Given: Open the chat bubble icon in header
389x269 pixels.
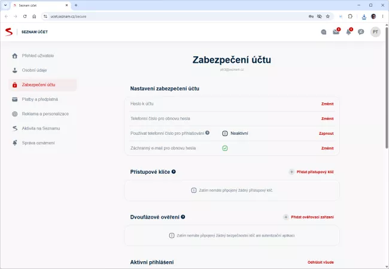Looking at the screenshot, I should (x=361, y=32).
